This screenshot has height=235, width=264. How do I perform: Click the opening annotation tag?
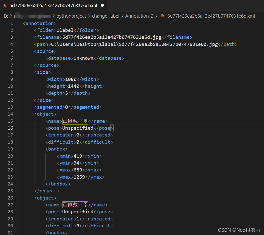point(40,23)
